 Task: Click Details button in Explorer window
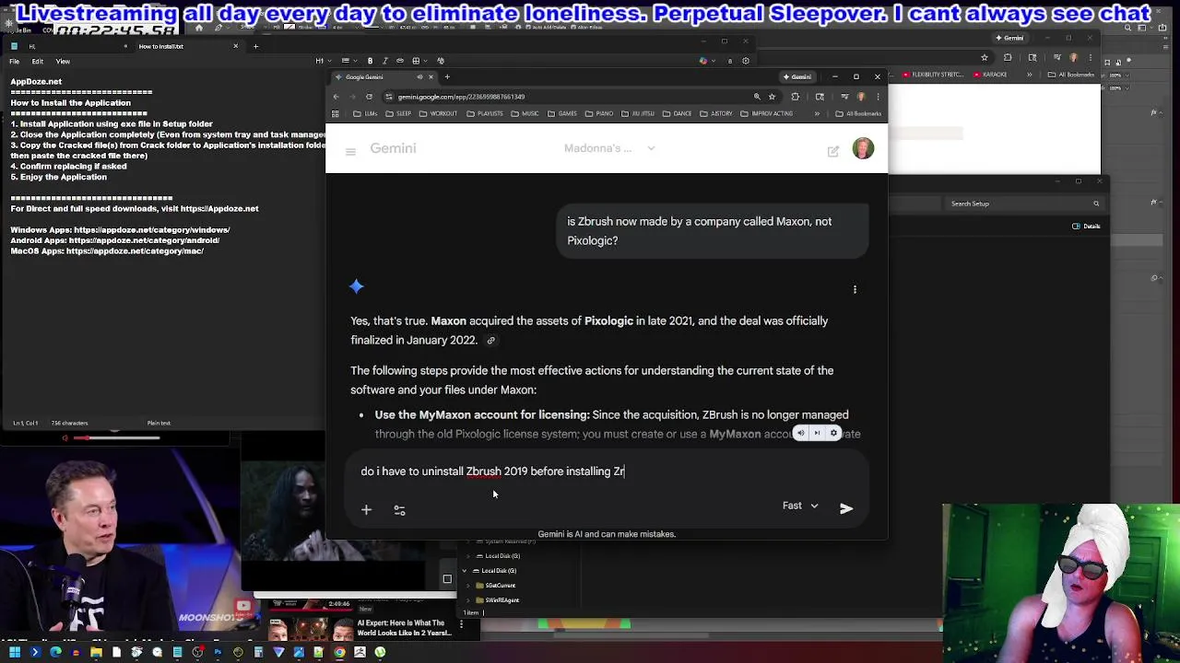coord(1087,226)
